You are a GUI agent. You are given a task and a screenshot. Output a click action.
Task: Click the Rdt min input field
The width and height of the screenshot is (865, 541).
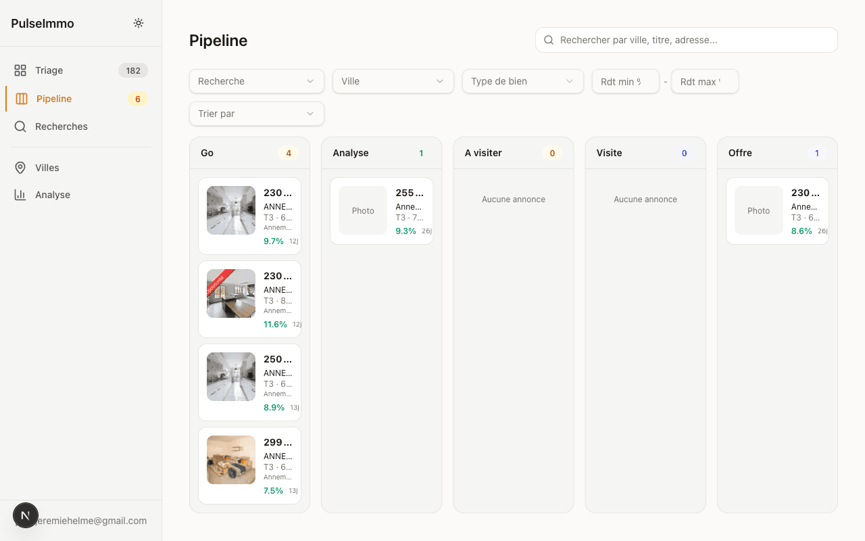(625, 80)
